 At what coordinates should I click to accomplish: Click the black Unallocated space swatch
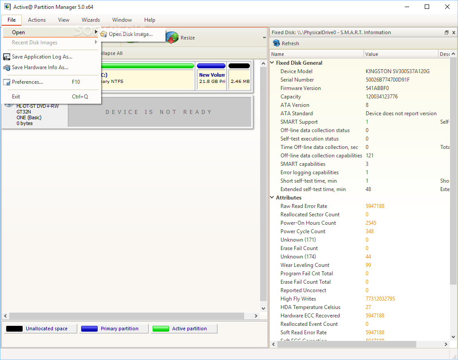(14, 329)
